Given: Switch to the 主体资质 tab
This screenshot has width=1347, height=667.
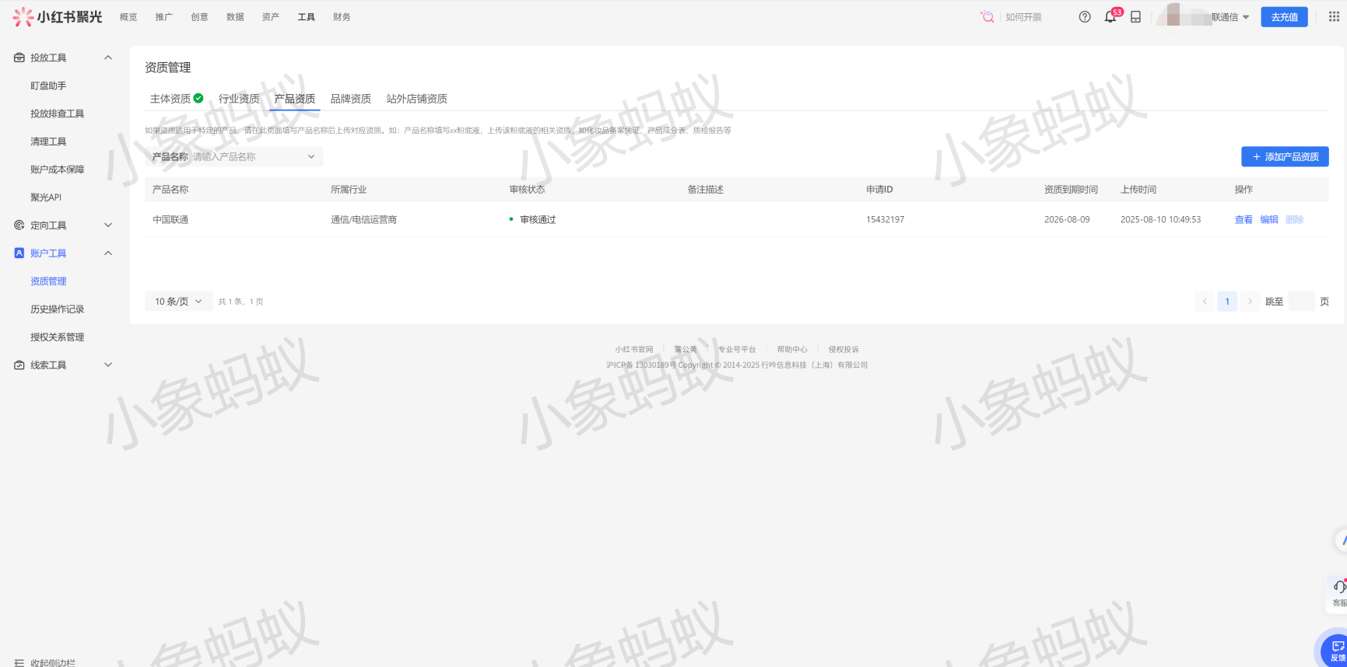Looking at the screenshot, I should tap(177, 99).
